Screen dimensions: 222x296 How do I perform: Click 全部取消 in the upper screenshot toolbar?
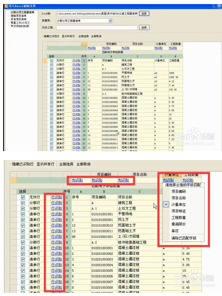point(96,36)
